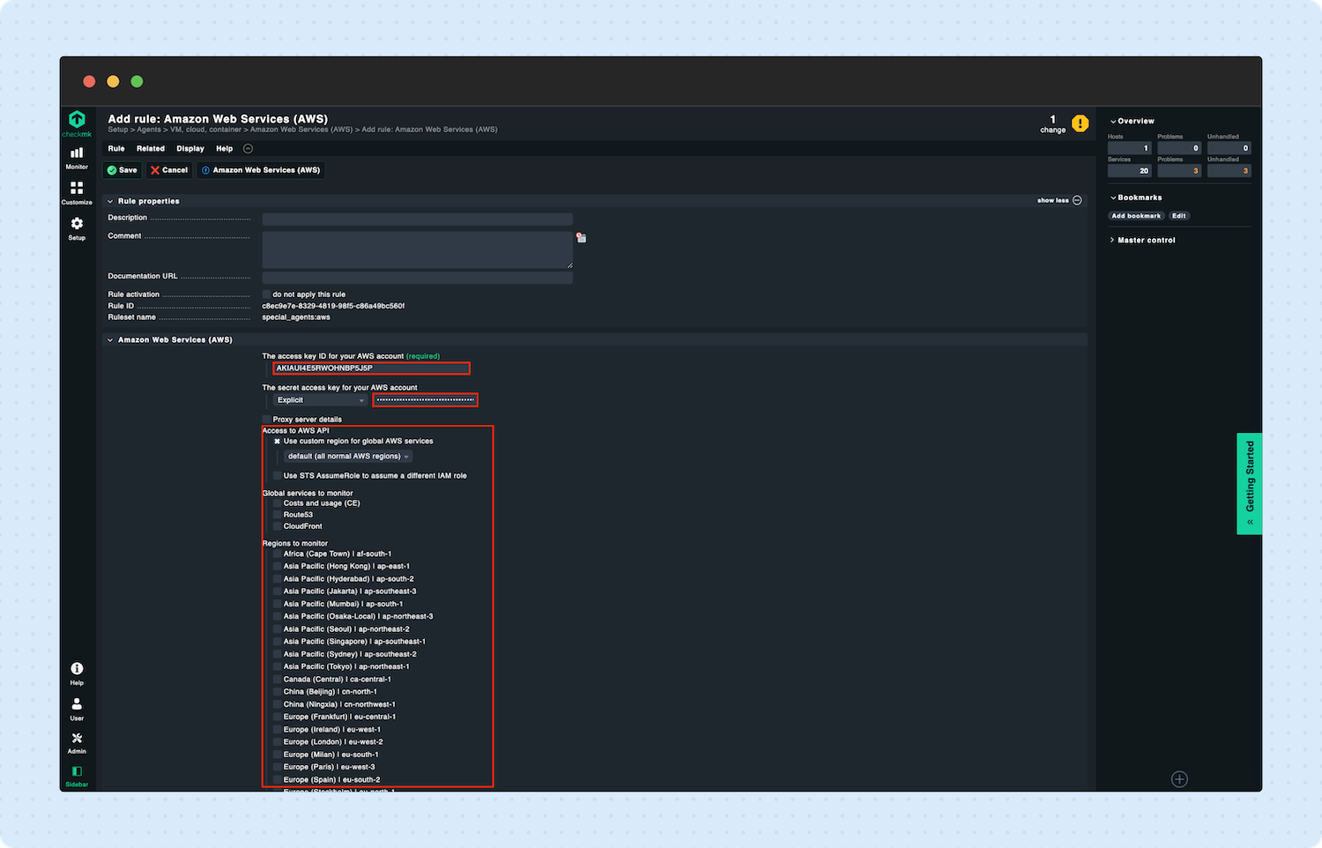Expand the Master control snapin
This screenshot has height=848, width=1322.
(1113, 240)
